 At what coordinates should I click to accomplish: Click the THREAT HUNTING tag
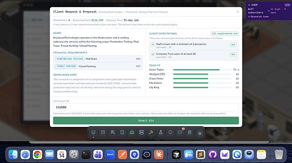pyautogui.click(x=67, y=66)
